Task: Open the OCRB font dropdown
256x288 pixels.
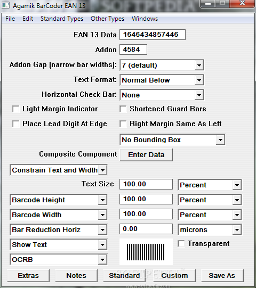Action: [x=59, y=259]
